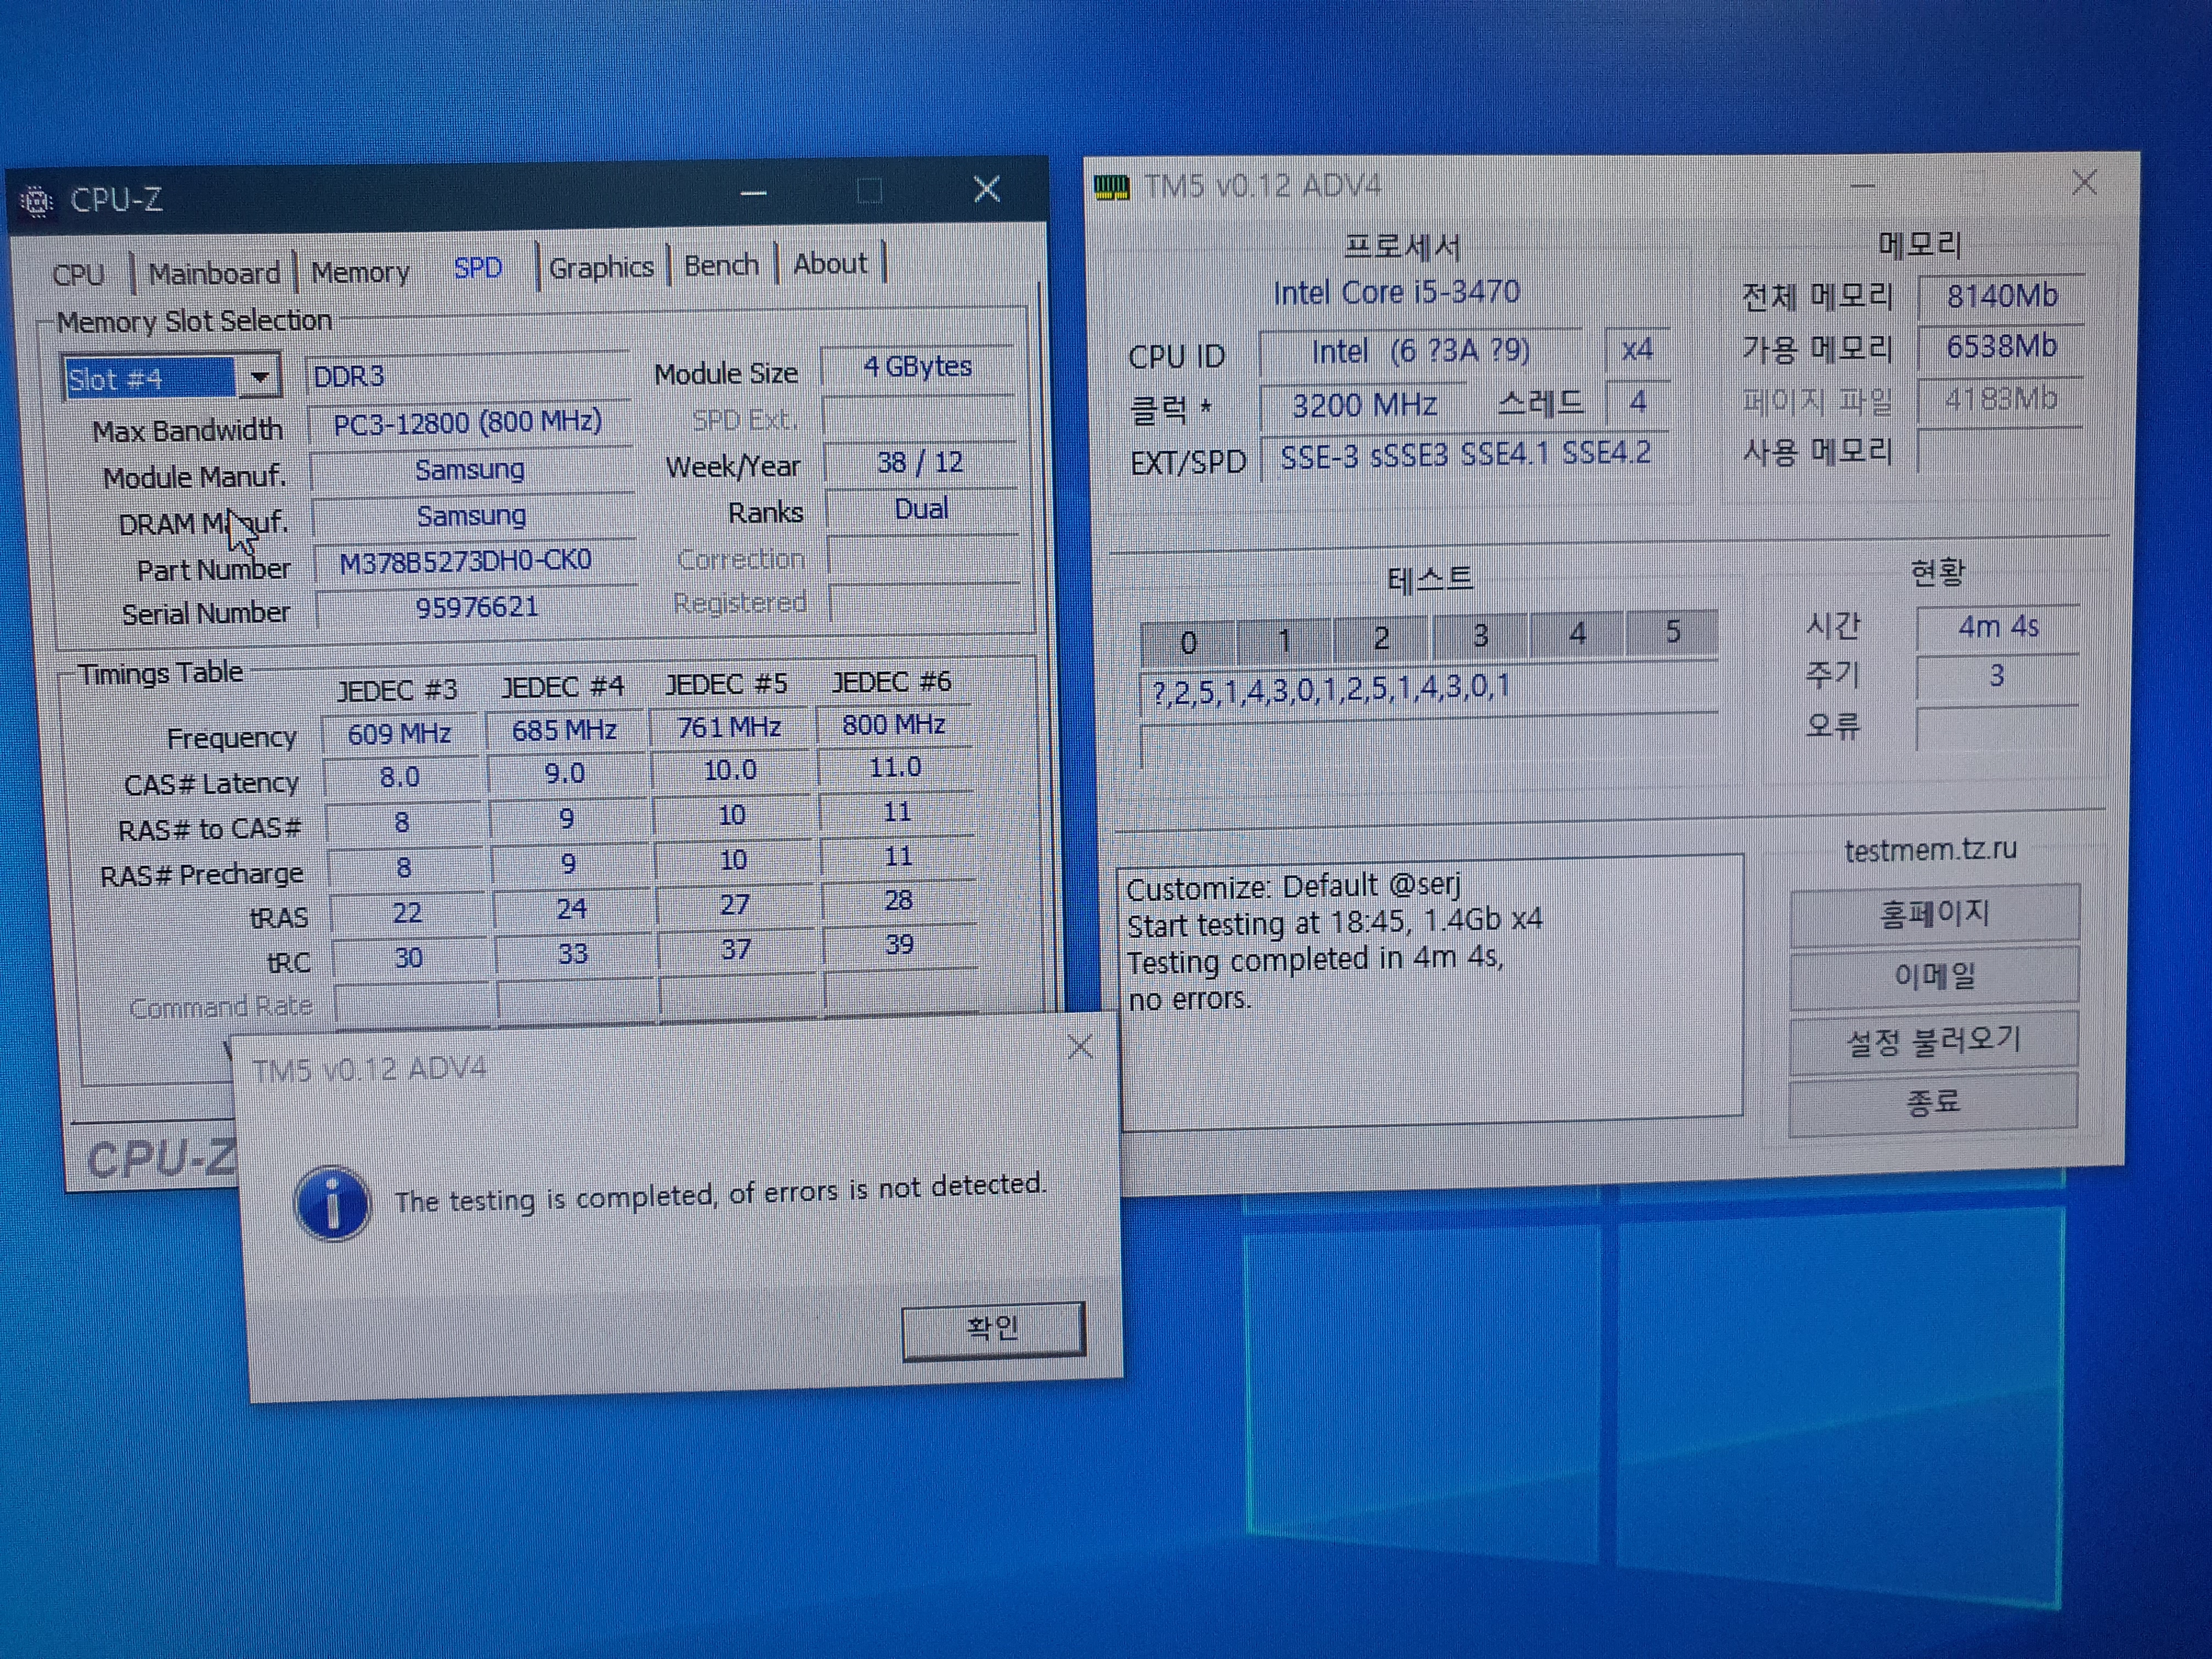Select test cell 2 in TM5
This screenshot has width=2212, height=1659.
[1382, 637]
